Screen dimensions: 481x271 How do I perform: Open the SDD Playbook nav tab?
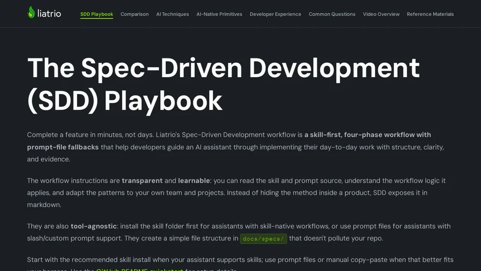[x=97, y=14]
